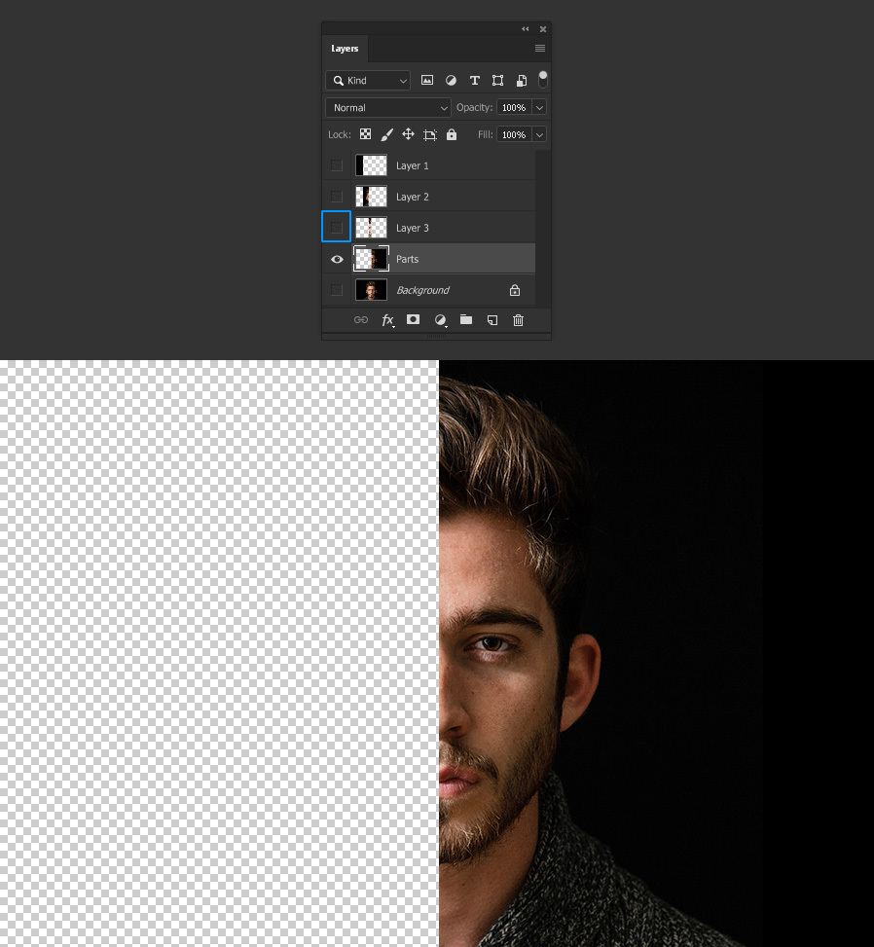Click the Background layer lock icon
This screenshot has width=874, height=947.
(x=515, y=290)
